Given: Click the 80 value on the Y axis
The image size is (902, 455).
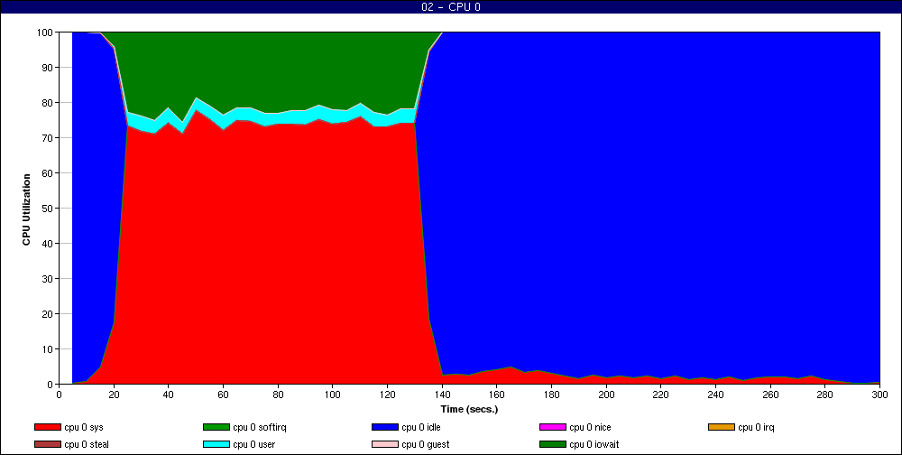Looking at the screenshot, I should tap(49, 103).
